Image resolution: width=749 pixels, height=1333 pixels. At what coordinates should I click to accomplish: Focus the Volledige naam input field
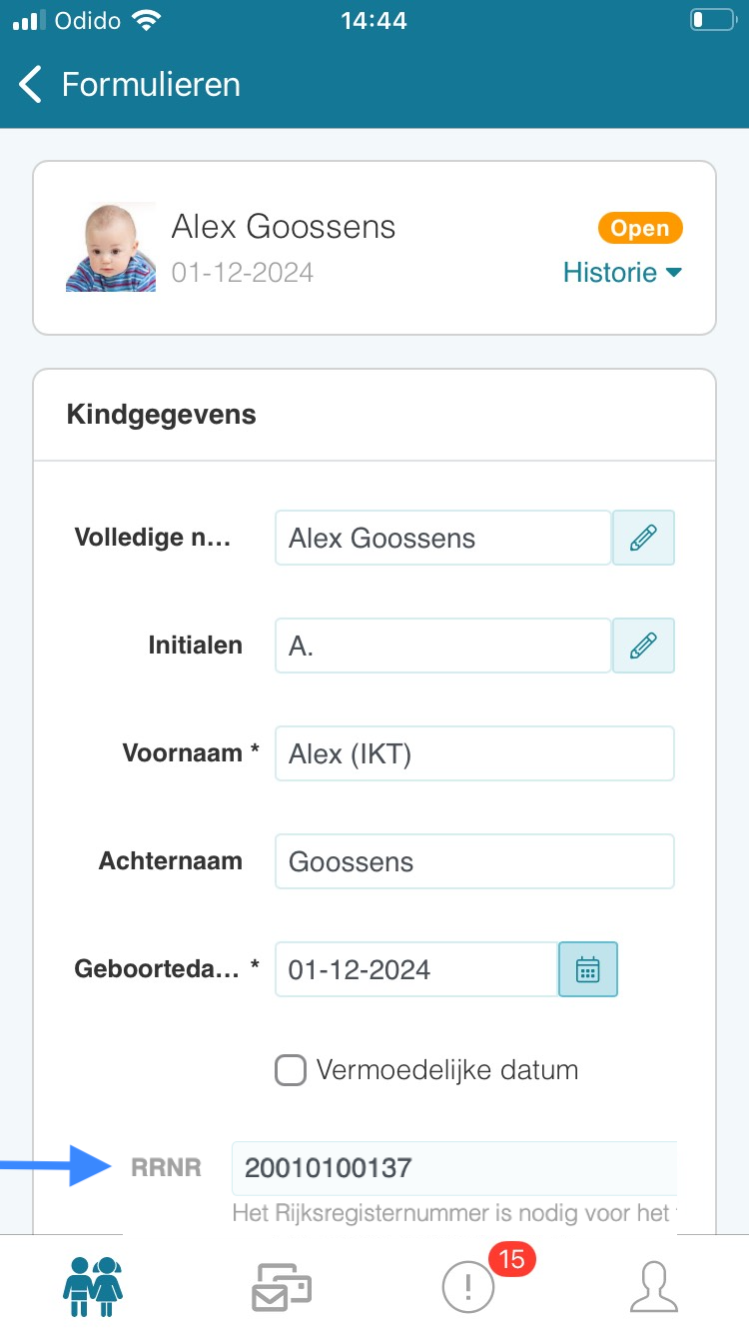point(442,538)
